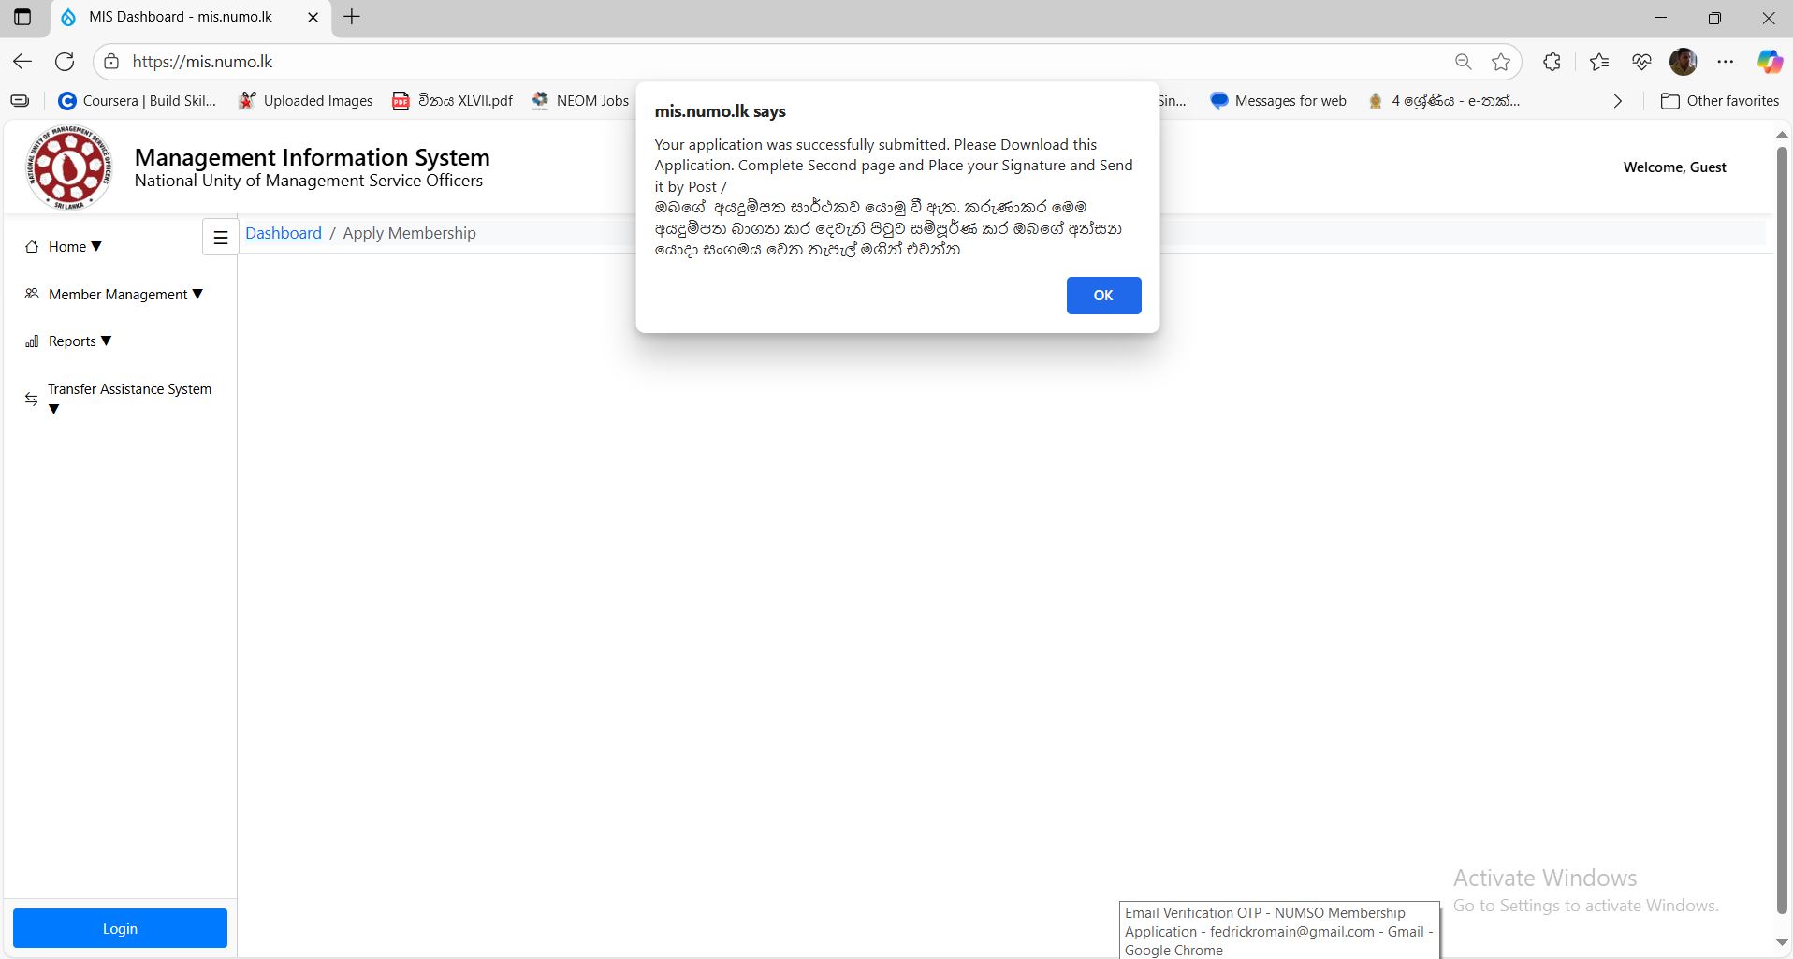Show more bookmarks with the overflow chevron
1793x959 pixels.
click(x=1617, y=101)
